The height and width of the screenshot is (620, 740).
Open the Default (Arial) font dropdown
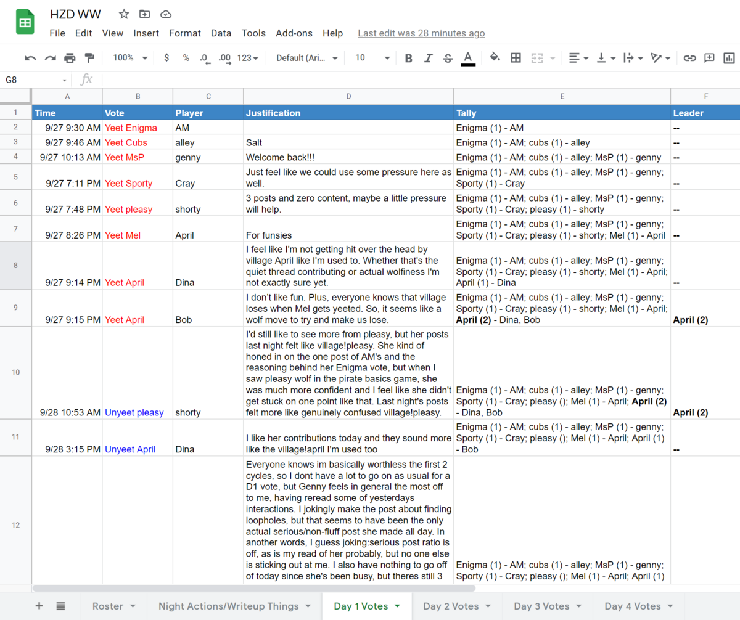[307, 58]
